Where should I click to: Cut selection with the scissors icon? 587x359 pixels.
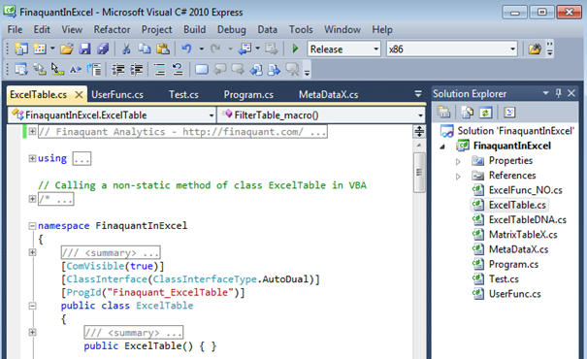pos(126,49)
